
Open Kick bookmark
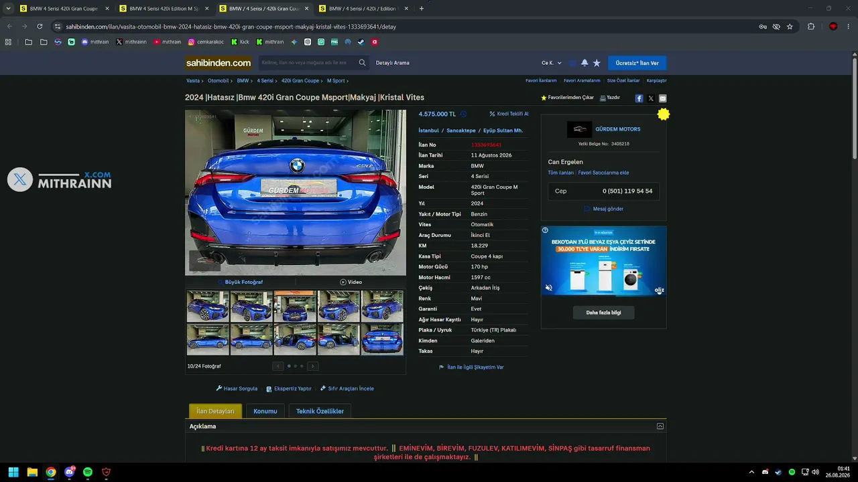click(240, 42)
